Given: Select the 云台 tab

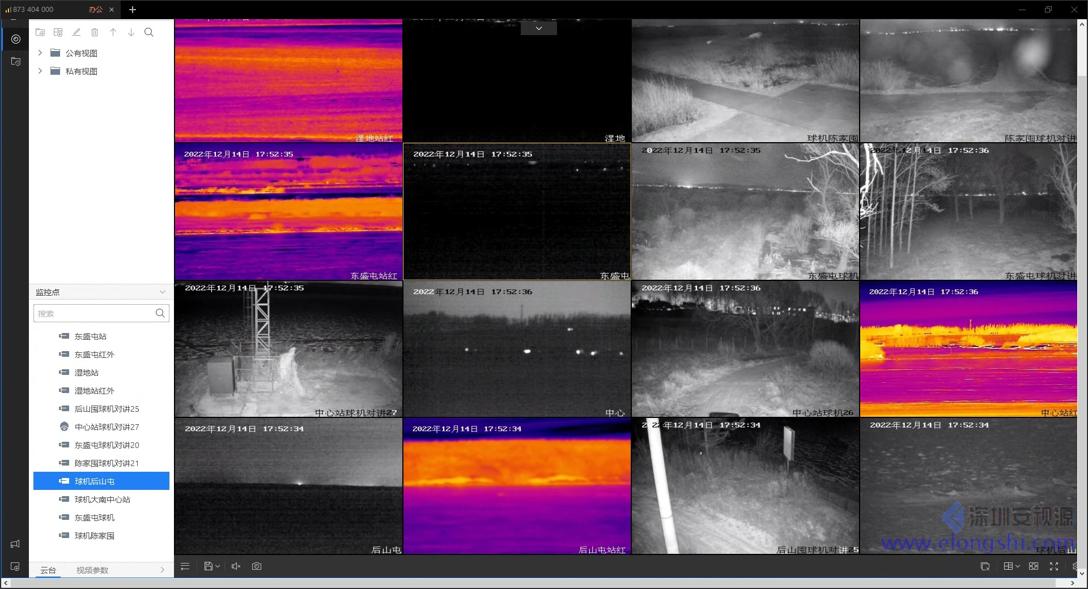Looking at the screenshot, I should (x=48, y=570).
